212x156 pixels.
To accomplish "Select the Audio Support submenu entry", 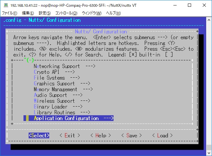I will tap(58, 95).
